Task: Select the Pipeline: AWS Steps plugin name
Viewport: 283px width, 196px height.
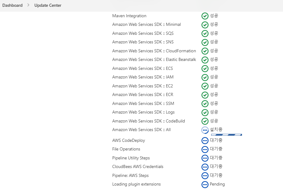Action: point(130,175)
